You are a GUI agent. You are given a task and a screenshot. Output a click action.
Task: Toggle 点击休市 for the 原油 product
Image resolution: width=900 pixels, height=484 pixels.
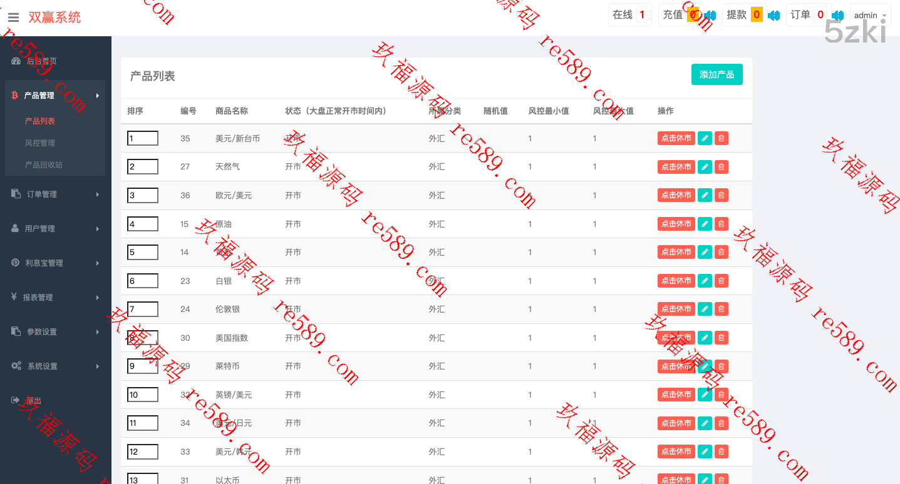(676, 224)
